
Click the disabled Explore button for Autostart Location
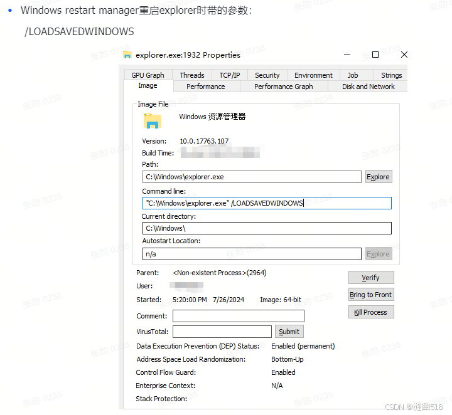(x=379, y=254)
